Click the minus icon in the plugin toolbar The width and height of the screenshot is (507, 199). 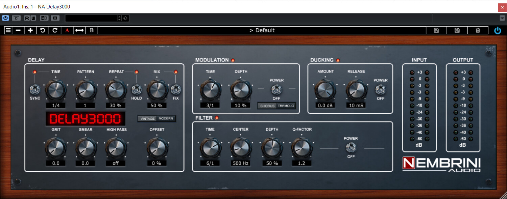pos(18,30)
